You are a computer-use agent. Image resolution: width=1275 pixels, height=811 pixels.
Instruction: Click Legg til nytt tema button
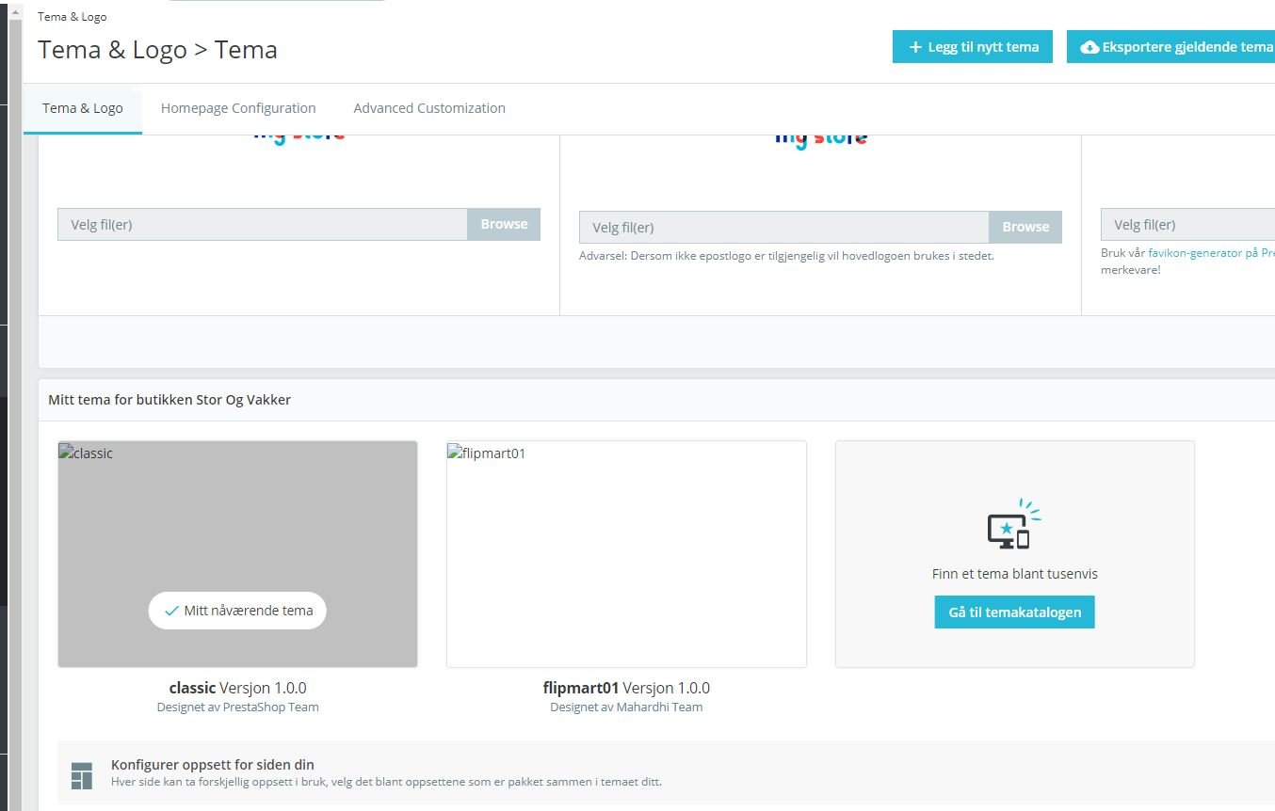tap(973, 47)
